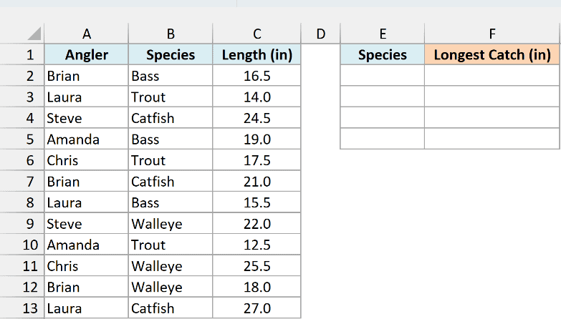
Task: Select cell with length 19.0
Action: click(257, 139)
